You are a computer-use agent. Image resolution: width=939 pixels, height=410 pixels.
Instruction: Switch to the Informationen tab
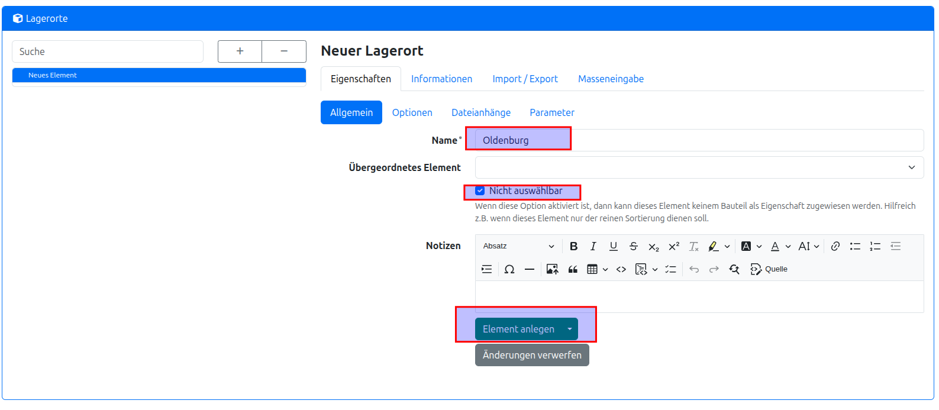coord(441,79)
